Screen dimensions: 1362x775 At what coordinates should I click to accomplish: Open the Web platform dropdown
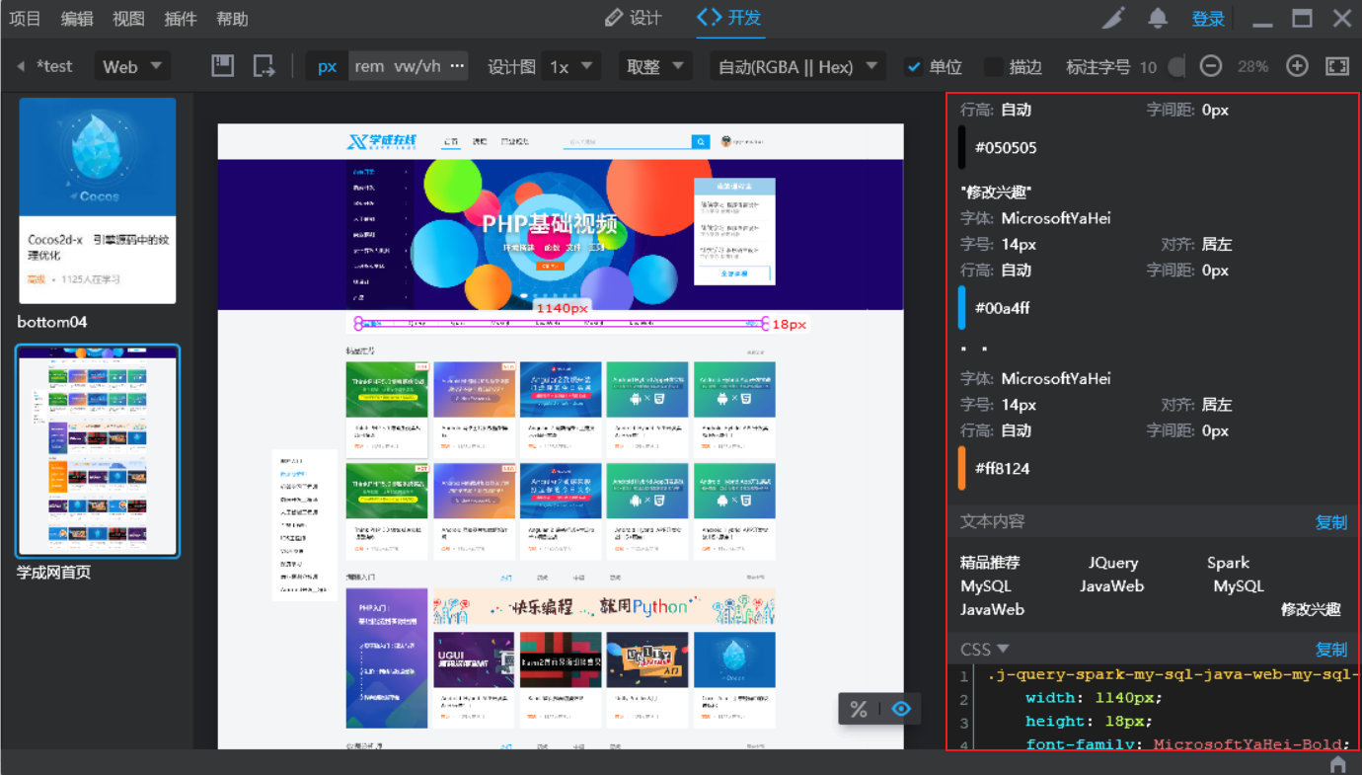click(132, 66)
